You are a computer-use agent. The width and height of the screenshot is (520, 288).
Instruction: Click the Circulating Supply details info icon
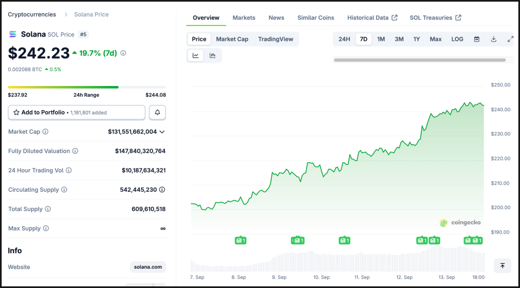[x=162, y=190]
